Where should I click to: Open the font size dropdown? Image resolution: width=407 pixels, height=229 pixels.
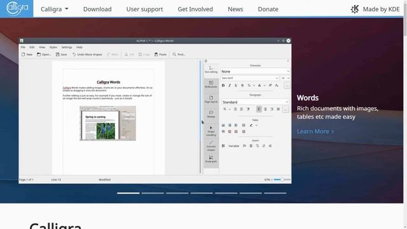[x=286, y=78]
